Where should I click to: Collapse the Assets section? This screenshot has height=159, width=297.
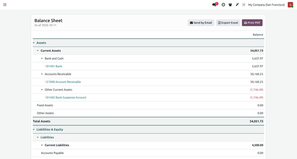34,43
